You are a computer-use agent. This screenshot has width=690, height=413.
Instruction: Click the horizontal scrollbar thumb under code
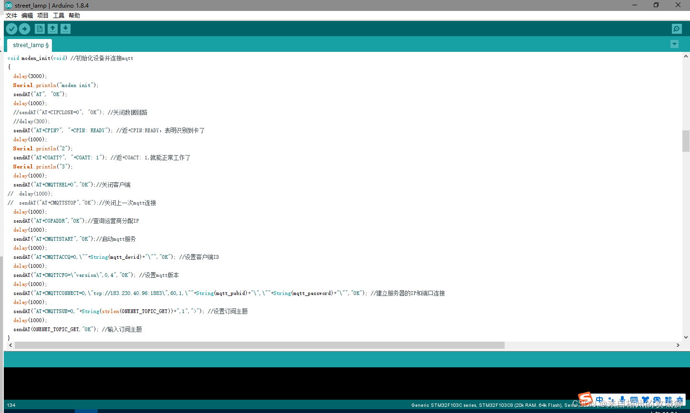pos(260,345)
